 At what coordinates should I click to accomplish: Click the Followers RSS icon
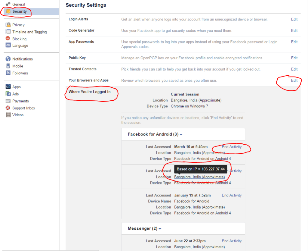8,73
